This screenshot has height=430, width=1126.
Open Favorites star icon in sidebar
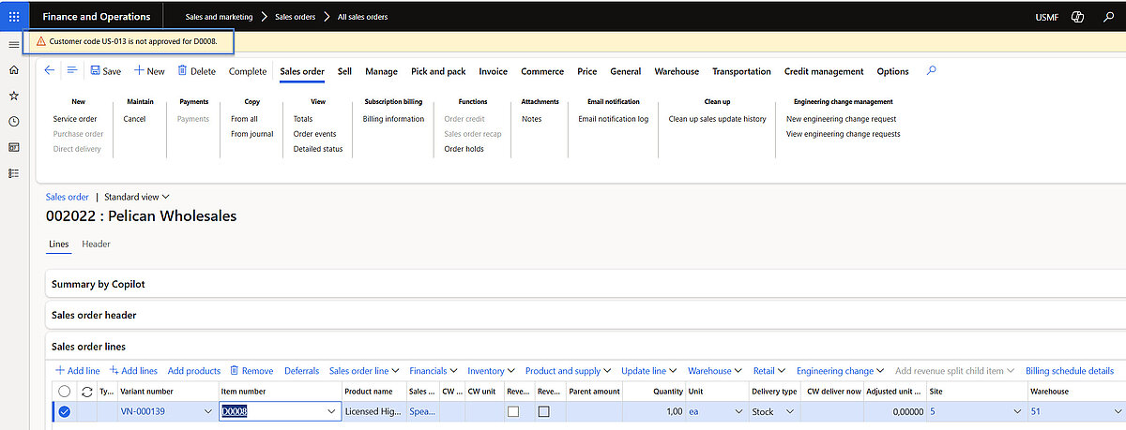(x=13, y=96)
